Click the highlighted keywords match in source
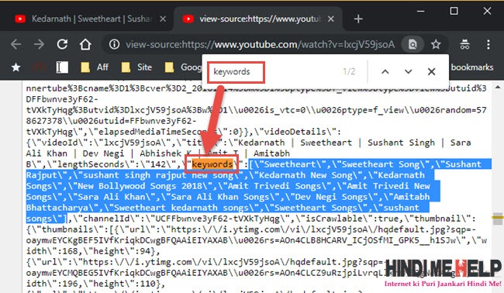Image resolution: width=504 pixels, height=293 pixels. point(212,164)
